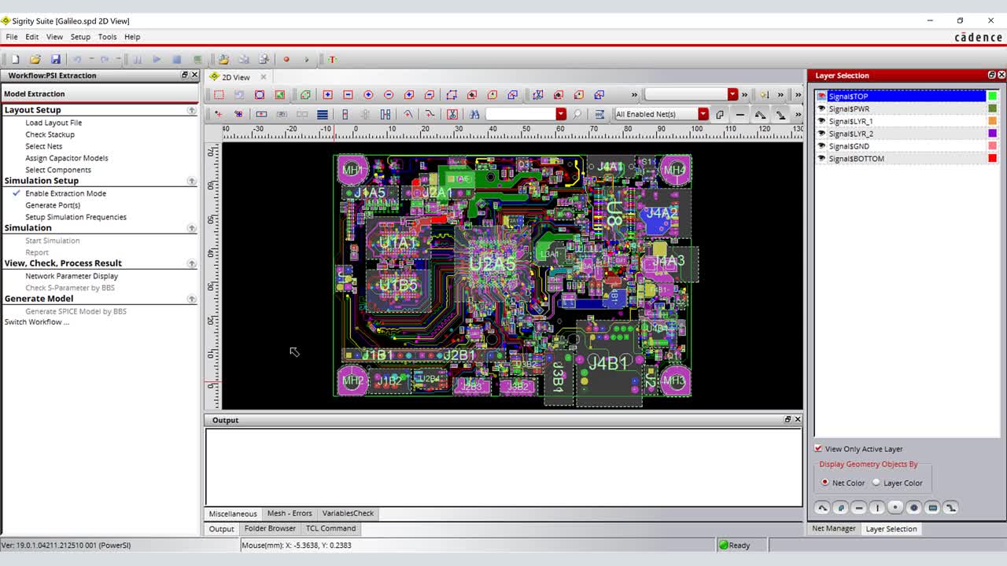Viewport: 1007px width, 566px height.
Task: Click the red T text icon
Action: pyautogui.click(x=332, y=59)
